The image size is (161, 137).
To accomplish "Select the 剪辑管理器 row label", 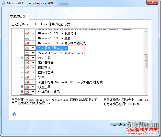I will 46,63.
